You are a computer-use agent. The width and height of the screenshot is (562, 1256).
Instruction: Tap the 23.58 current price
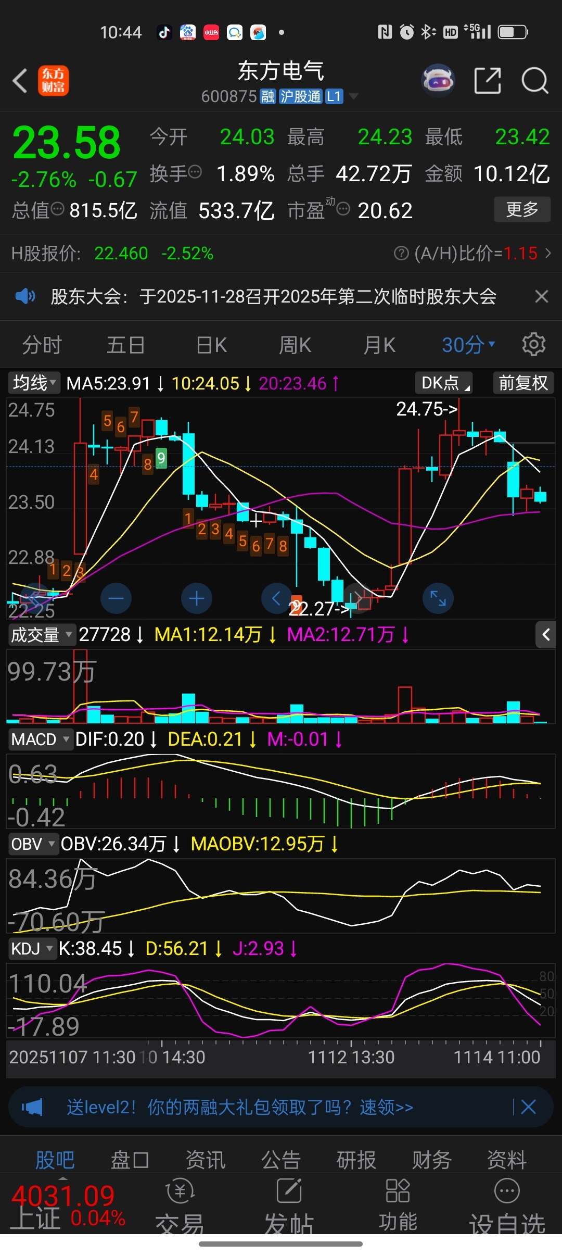coord(66,143)
